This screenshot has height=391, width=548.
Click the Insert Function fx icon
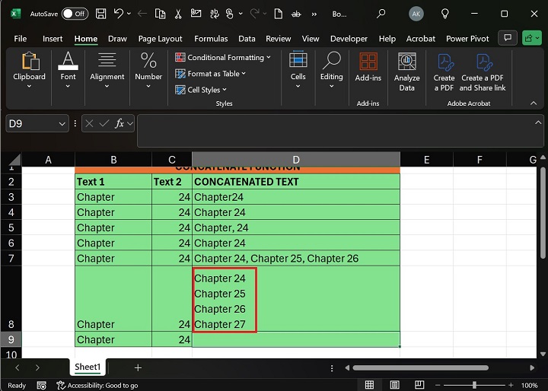(119, 123)
